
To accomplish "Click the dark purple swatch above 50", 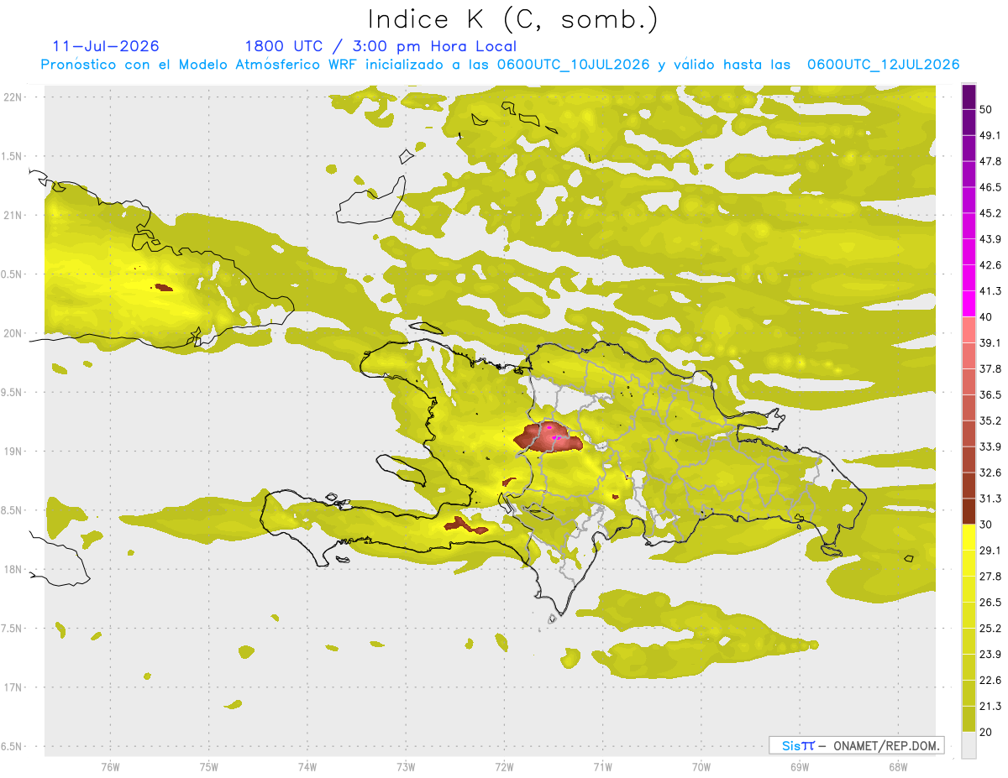I will 969,97.
